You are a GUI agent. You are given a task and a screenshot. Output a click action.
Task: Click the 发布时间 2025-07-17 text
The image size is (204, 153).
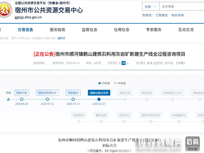[66, 63]
